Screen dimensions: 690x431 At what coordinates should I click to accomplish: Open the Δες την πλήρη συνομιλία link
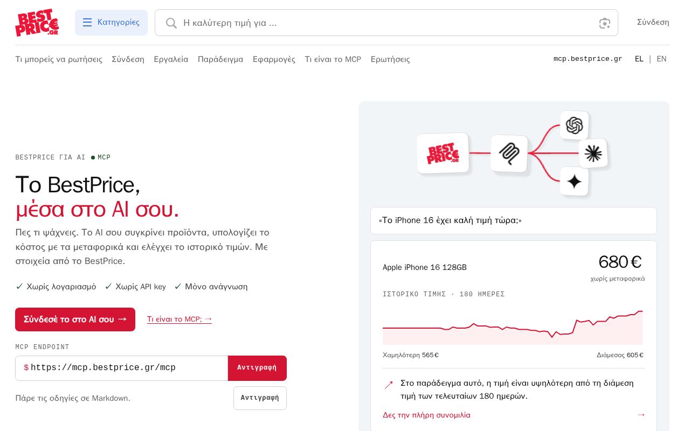click(426, 415)
